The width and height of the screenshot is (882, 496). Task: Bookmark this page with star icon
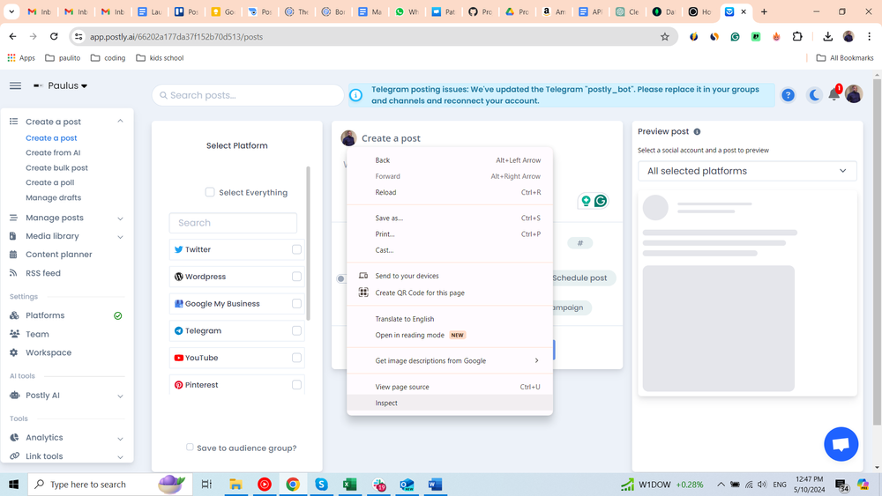[665, 36]
